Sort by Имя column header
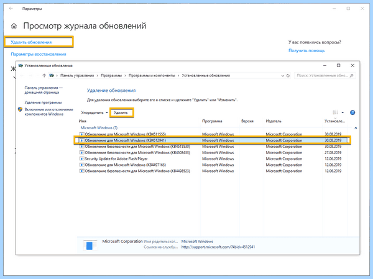This screenshot has width=373, height=279. coord(83,121)
